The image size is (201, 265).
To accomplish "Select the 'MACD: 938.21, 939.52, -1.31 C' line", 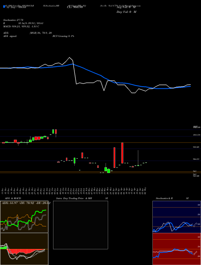I will 21,26.
